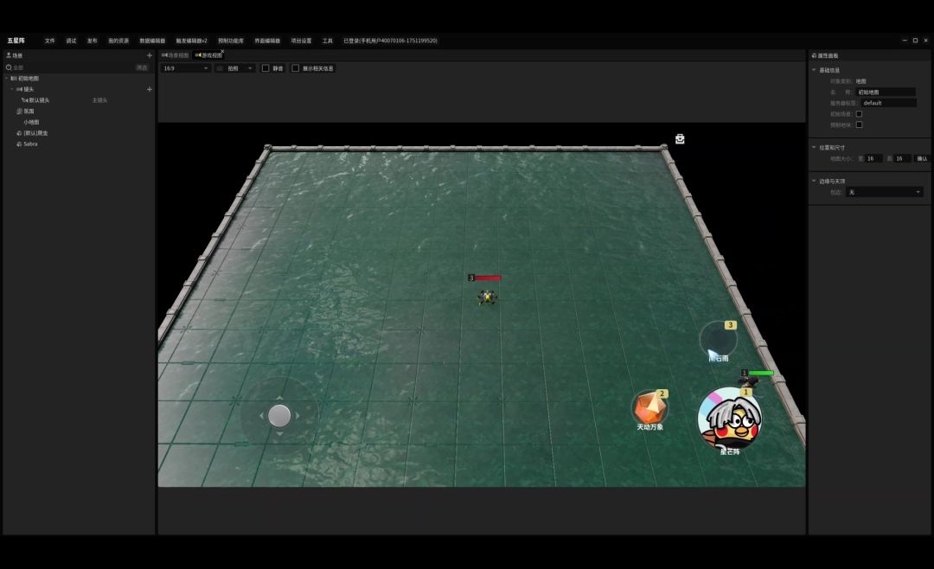Open the 数据编辑器 menu
The image size is (934, 569).
click(152, 41)
